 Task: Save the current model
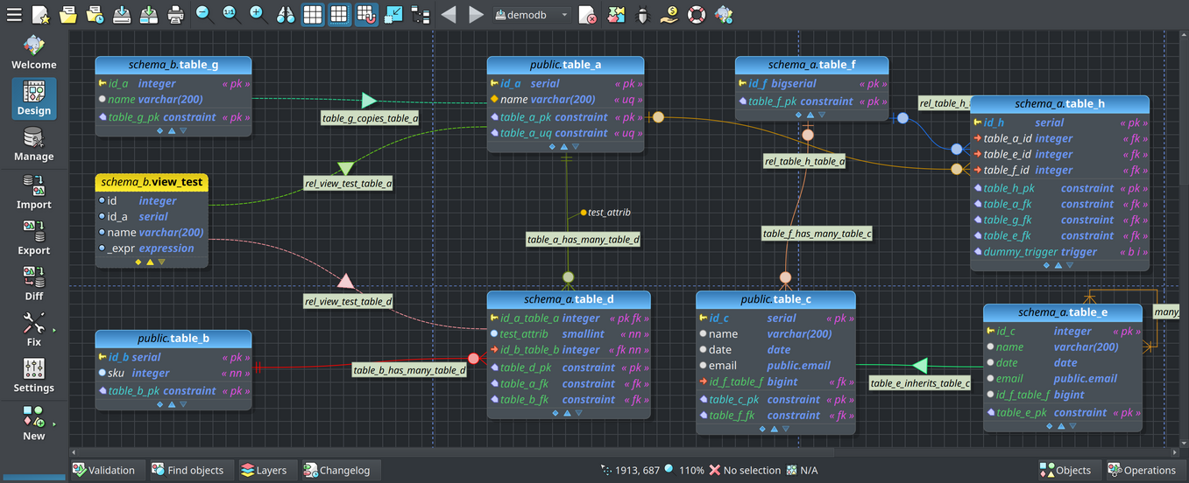point(122,15)
